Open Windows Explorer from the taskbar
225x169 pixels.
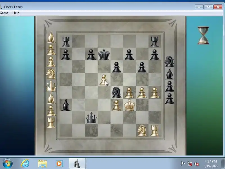coord(42,164)
